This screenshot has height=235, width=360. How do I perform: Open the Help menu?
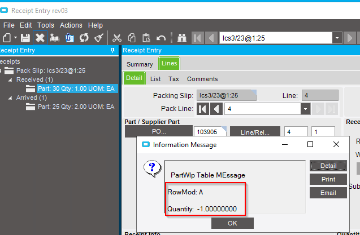click(96, 25)
